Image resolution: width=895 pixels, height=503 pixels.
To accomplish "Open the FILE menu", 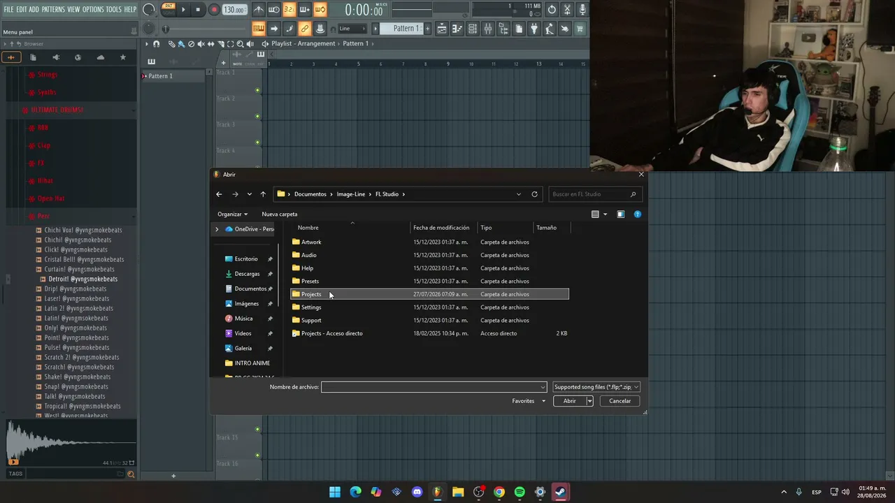I will click(x=8, y=9).
